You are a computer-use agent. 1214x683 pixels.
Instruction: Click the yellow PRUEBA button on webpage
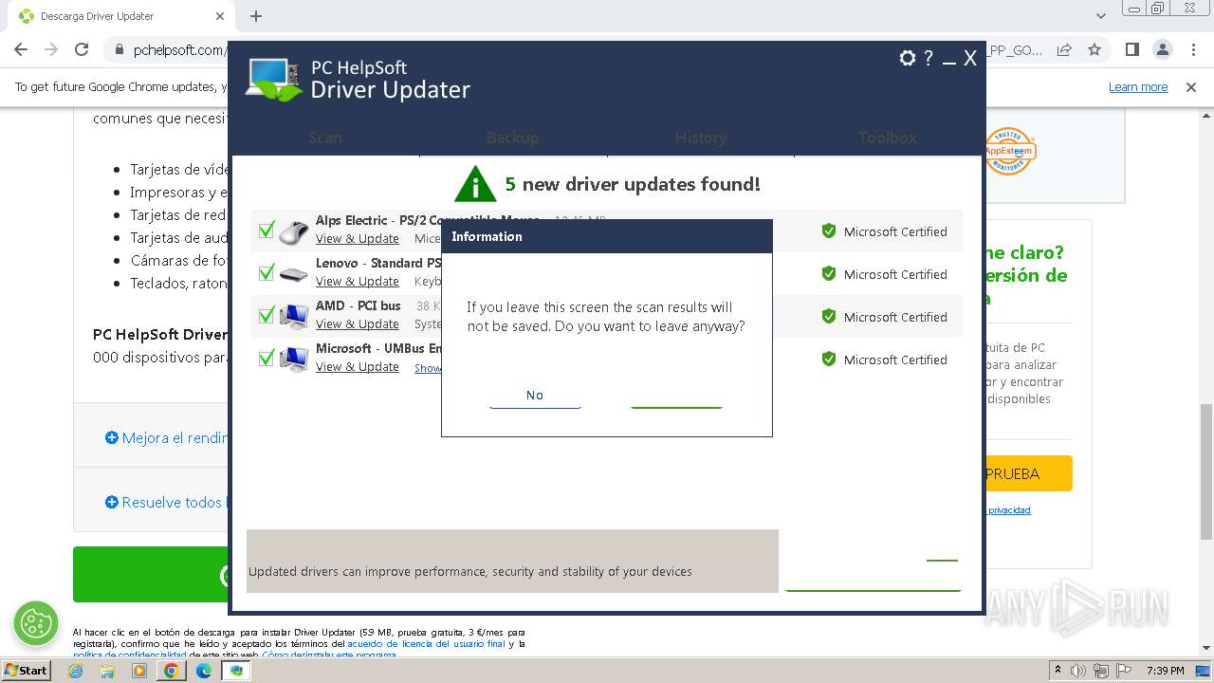[x=1028, y=473]
